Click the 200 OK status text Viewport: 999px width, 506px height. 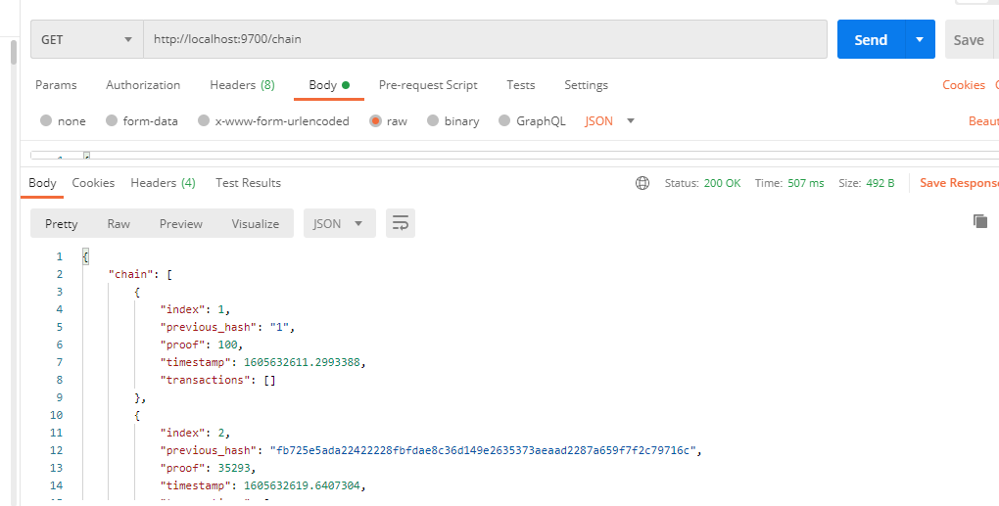[722, 183]
